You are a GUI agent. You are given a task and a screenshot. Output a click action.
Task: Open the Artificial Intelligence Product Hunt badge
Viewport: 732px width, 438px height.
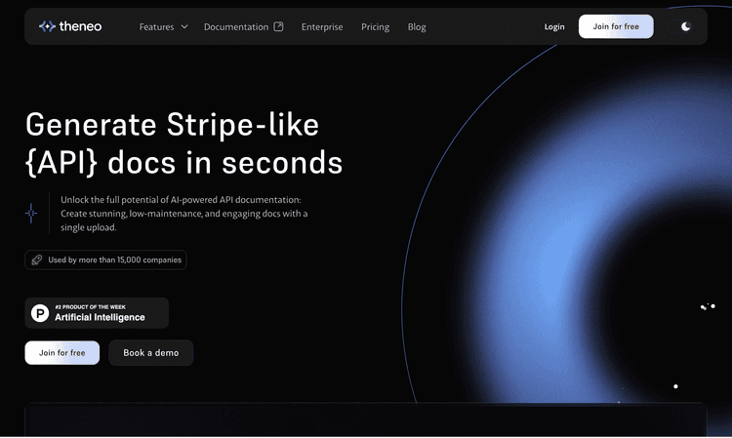point(97,313)
